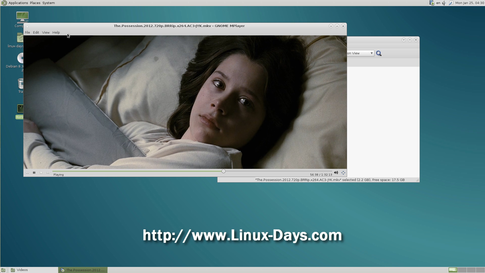Open the Edit menu in MPlayer
The image size is (485, 273).
[x=36, y=32]
